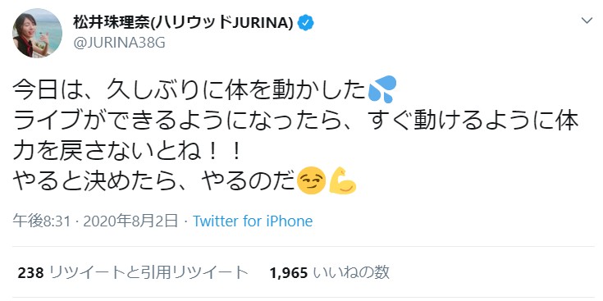
Task: Click the smirking face emoji
Action: coord(312,180)
